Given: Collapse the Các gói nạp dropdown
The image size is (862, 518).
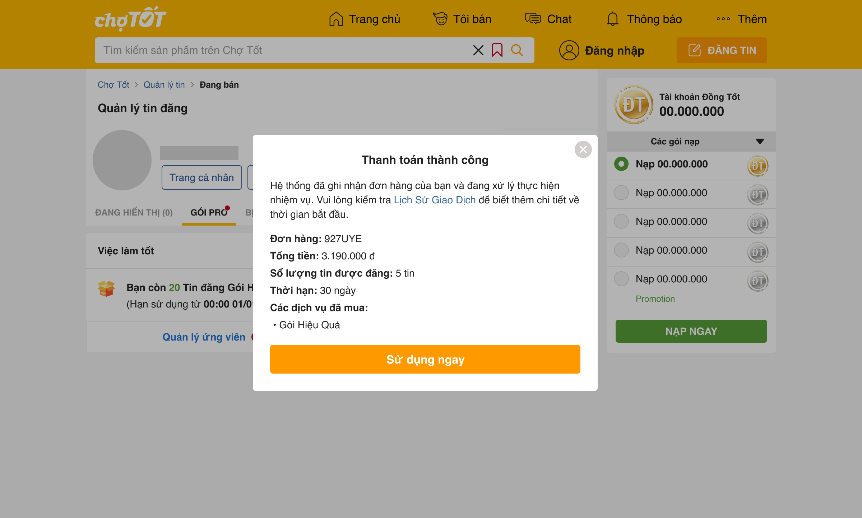Looking at the screenshot, I should pyautogui.click(x=760, y=142).
